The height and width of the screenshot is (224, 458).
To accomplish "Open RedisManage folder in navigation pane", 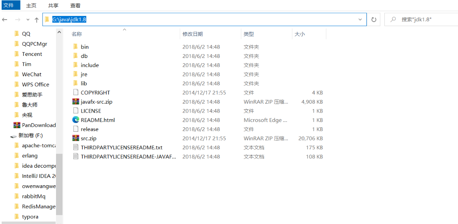I will pos(38,206).
